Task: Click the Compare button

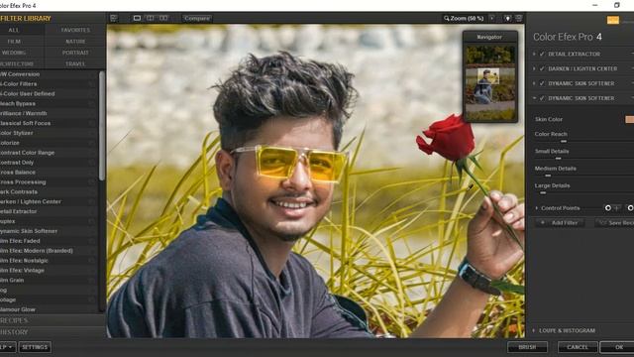Action: [x=197, y=18]
